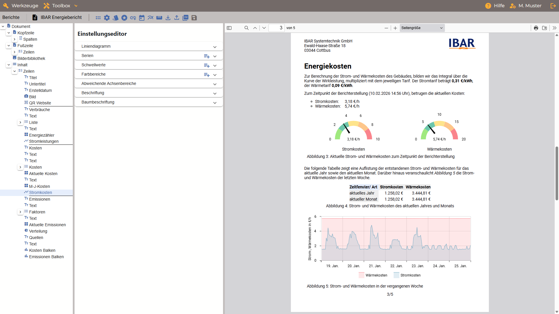Open the Seitengröße zoom dropdown
The width and height of the screenshot is (559, 314).
click(x=422, y=28)
